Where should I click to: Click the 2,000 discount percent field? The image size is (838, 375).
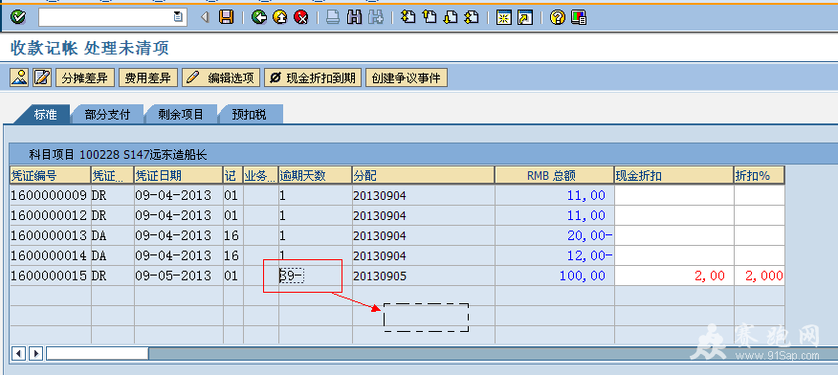pos(760,276)
